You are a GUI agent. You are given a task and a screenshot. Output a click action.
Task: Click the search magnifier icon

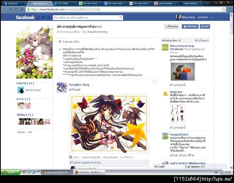[x=121, y=18]
